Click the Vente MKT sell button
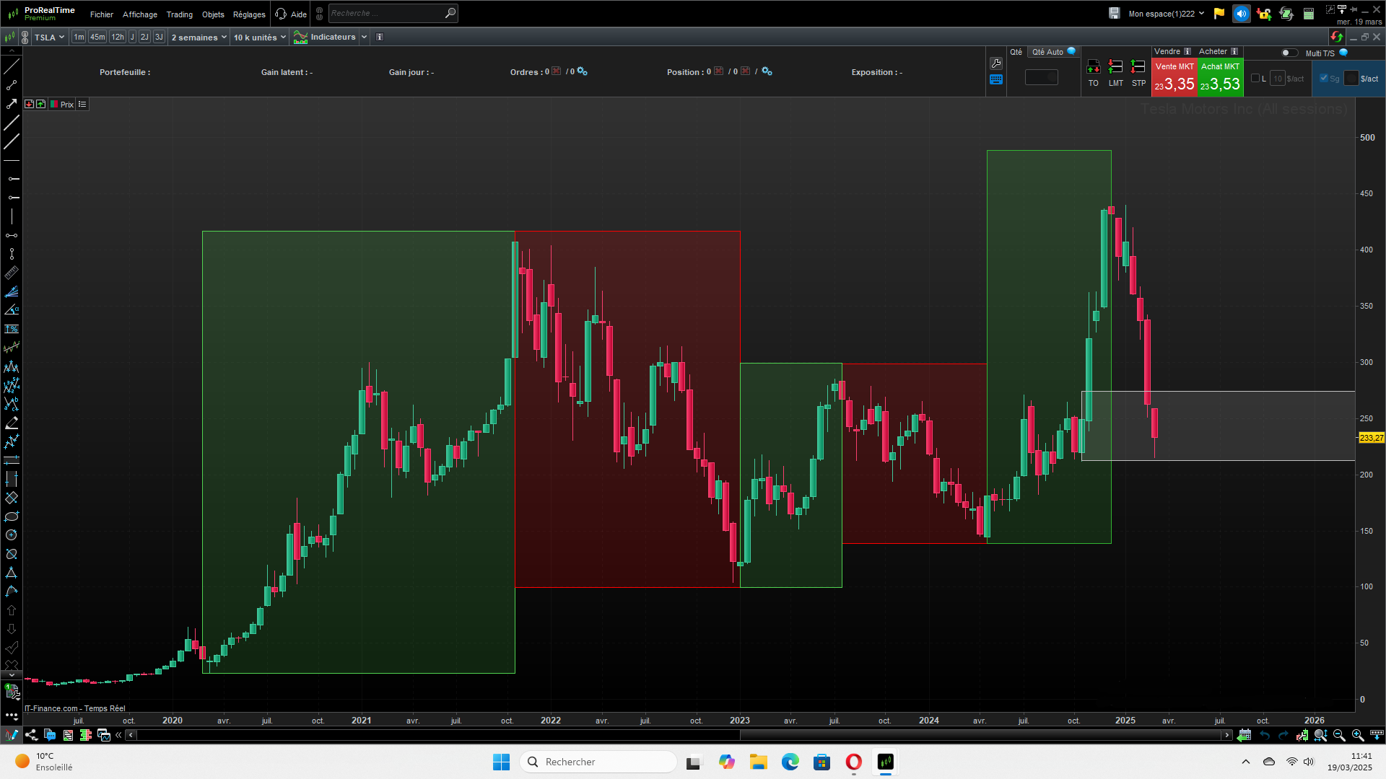1386x779 pixels. coord(1174,78)
